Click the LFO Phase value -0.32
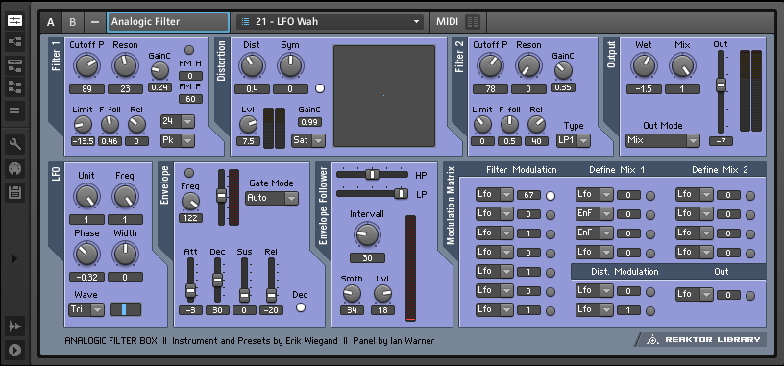Screen dimensions: 784x366 coord(87,277)
